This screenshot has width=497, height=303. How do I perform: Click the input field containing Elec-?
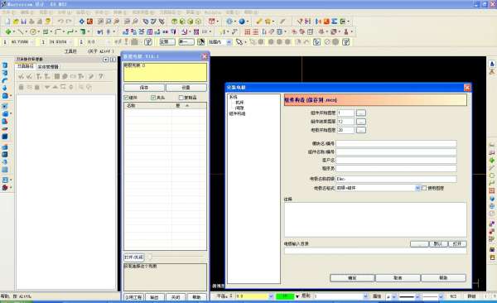click(x=396, y=179)
